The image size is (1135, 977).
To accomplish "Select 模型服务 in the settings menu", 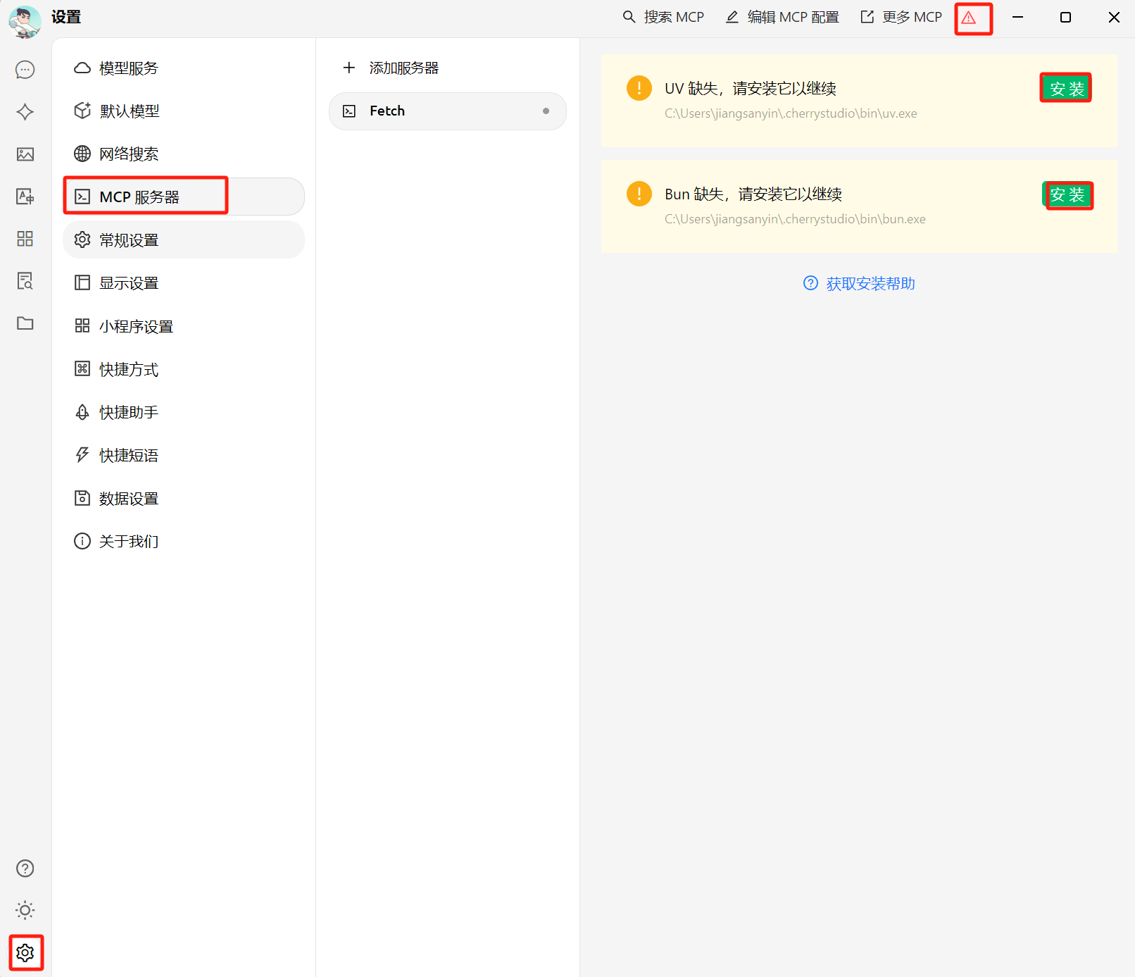I will click(x=184, y=68).
